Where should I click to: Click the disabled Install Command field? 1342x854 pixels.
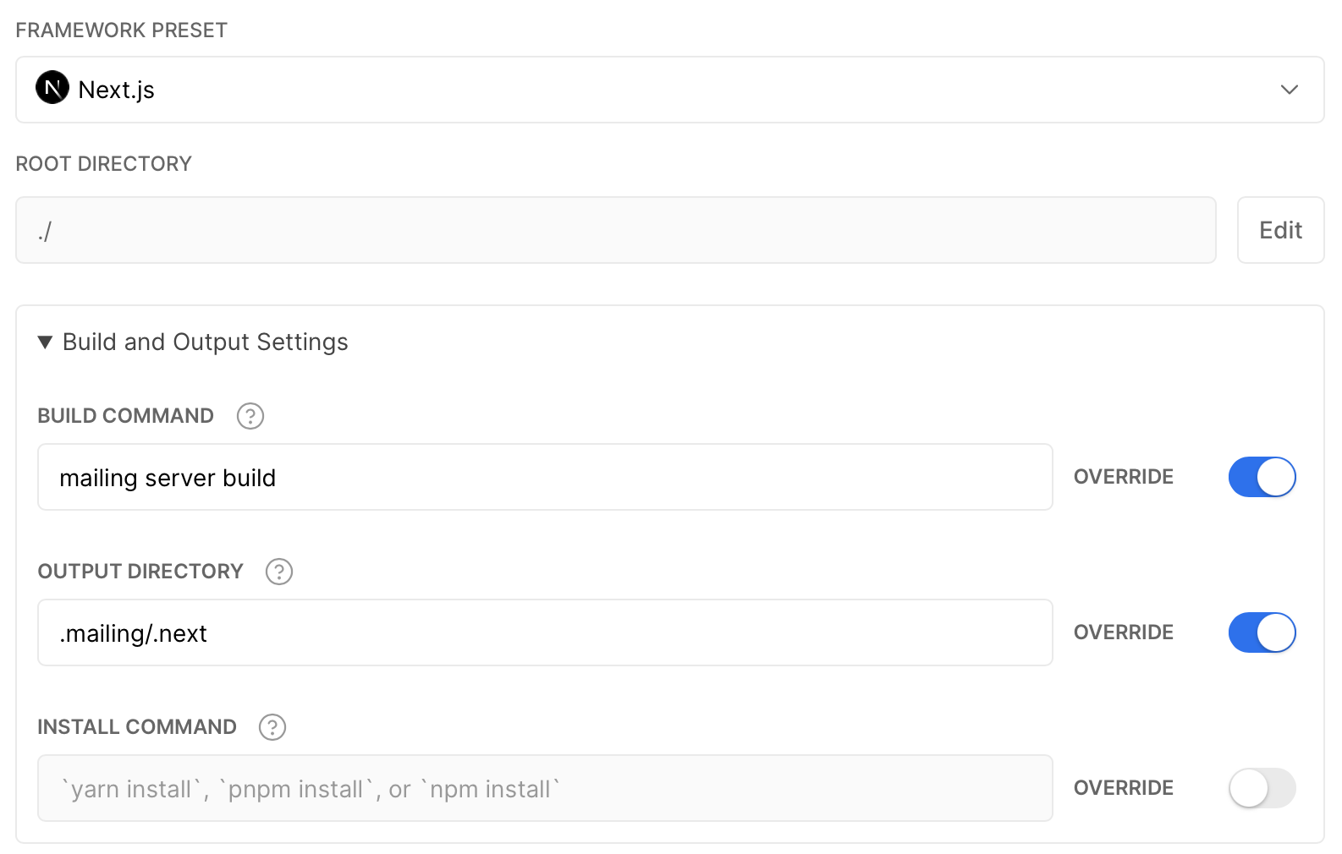click(545, 788)
